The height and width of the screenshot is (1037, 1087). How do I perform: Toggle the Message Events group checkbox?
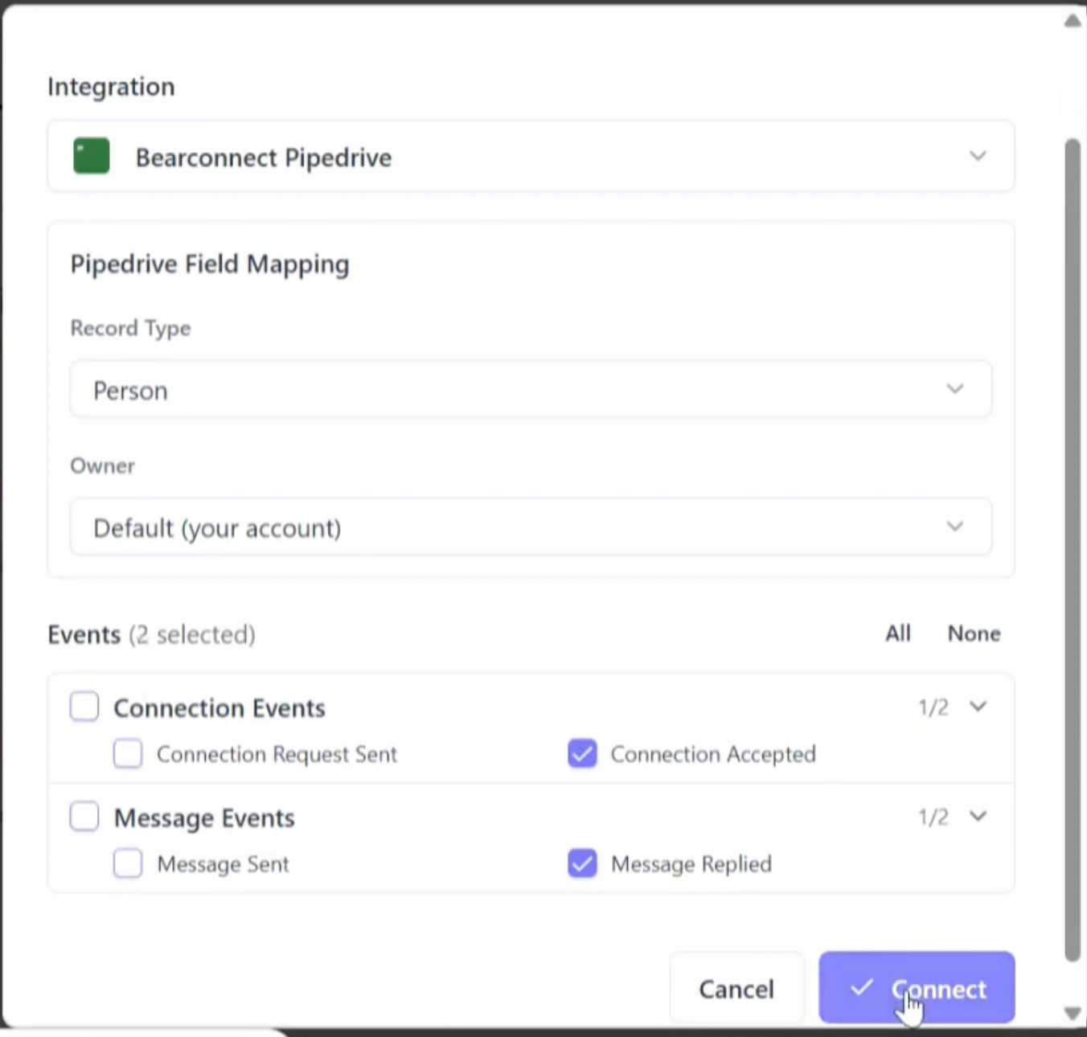(x=84, y=817)
